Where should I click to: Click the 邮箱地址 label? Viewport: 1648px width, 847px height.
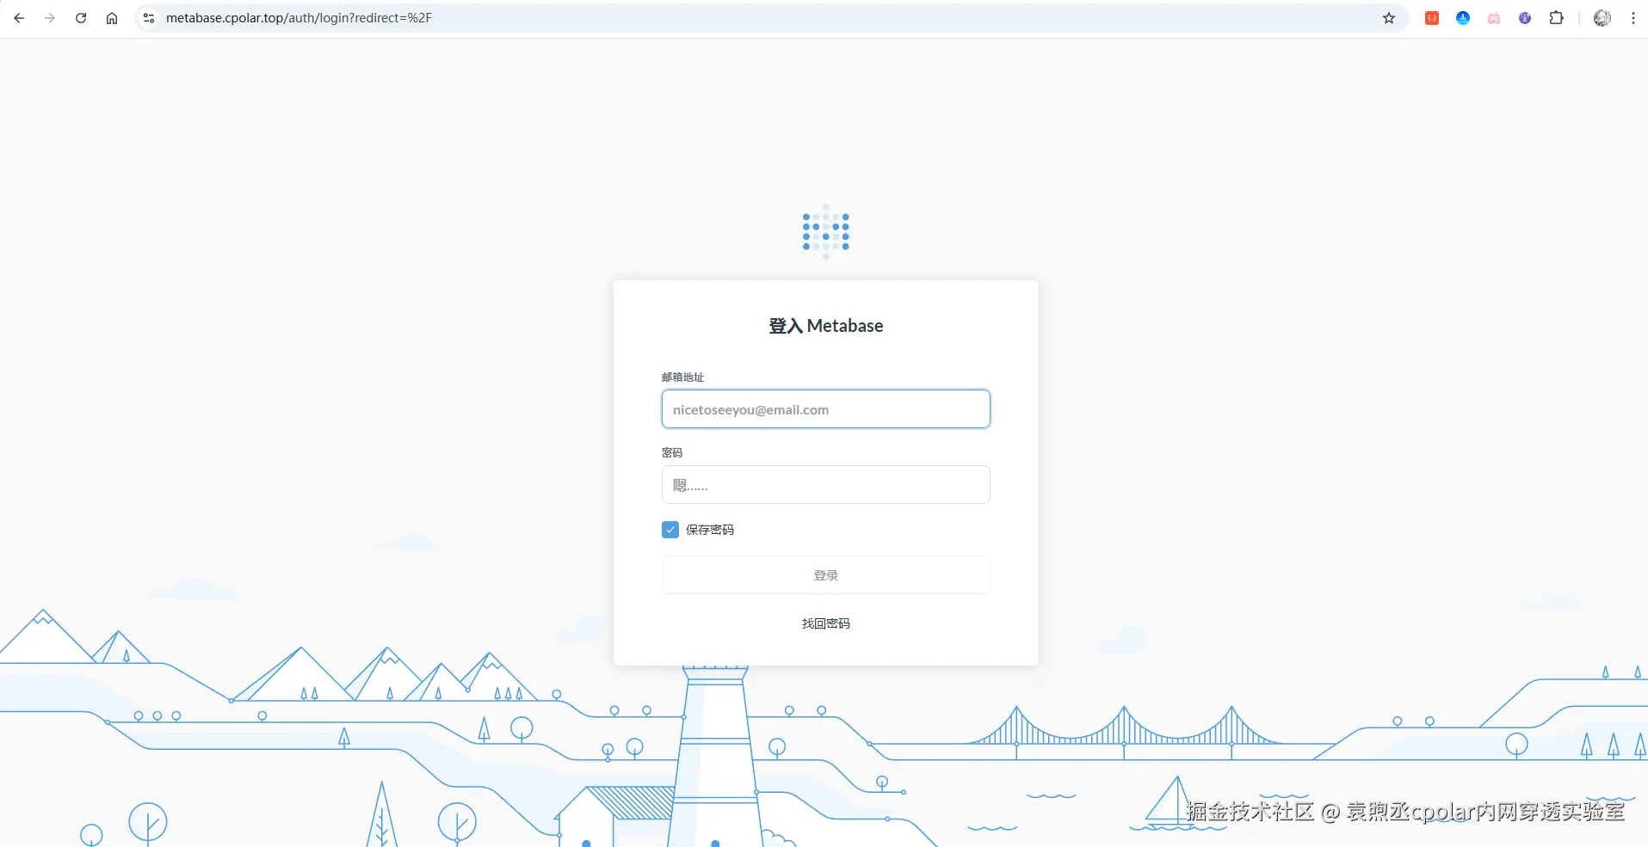(682, 377)
